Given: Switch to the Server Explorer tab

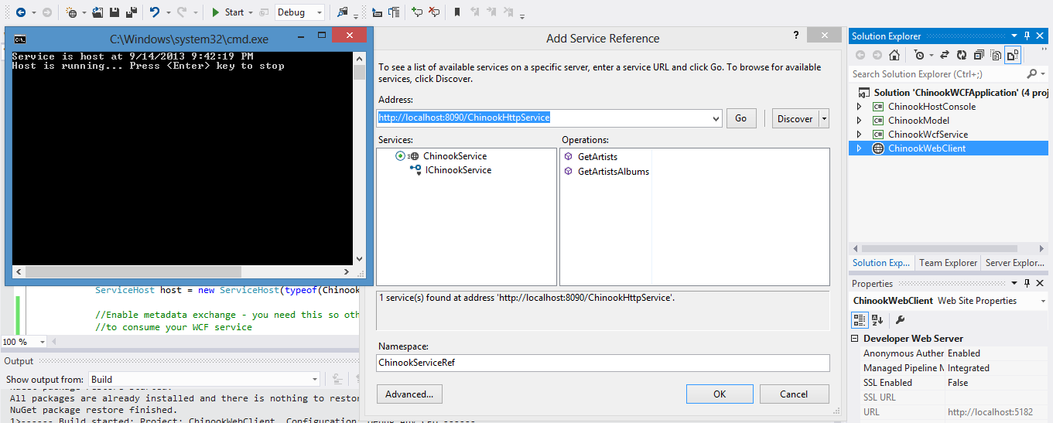Looking at the screenshot, I should (1014, 263).
